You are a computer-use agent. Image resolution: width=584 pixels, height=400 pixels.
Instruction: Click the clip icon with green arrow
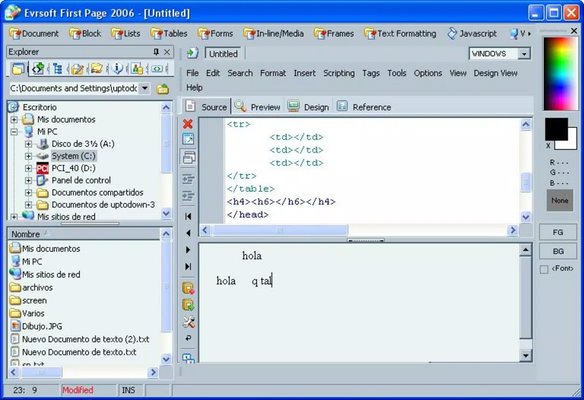tap(188, 305)
